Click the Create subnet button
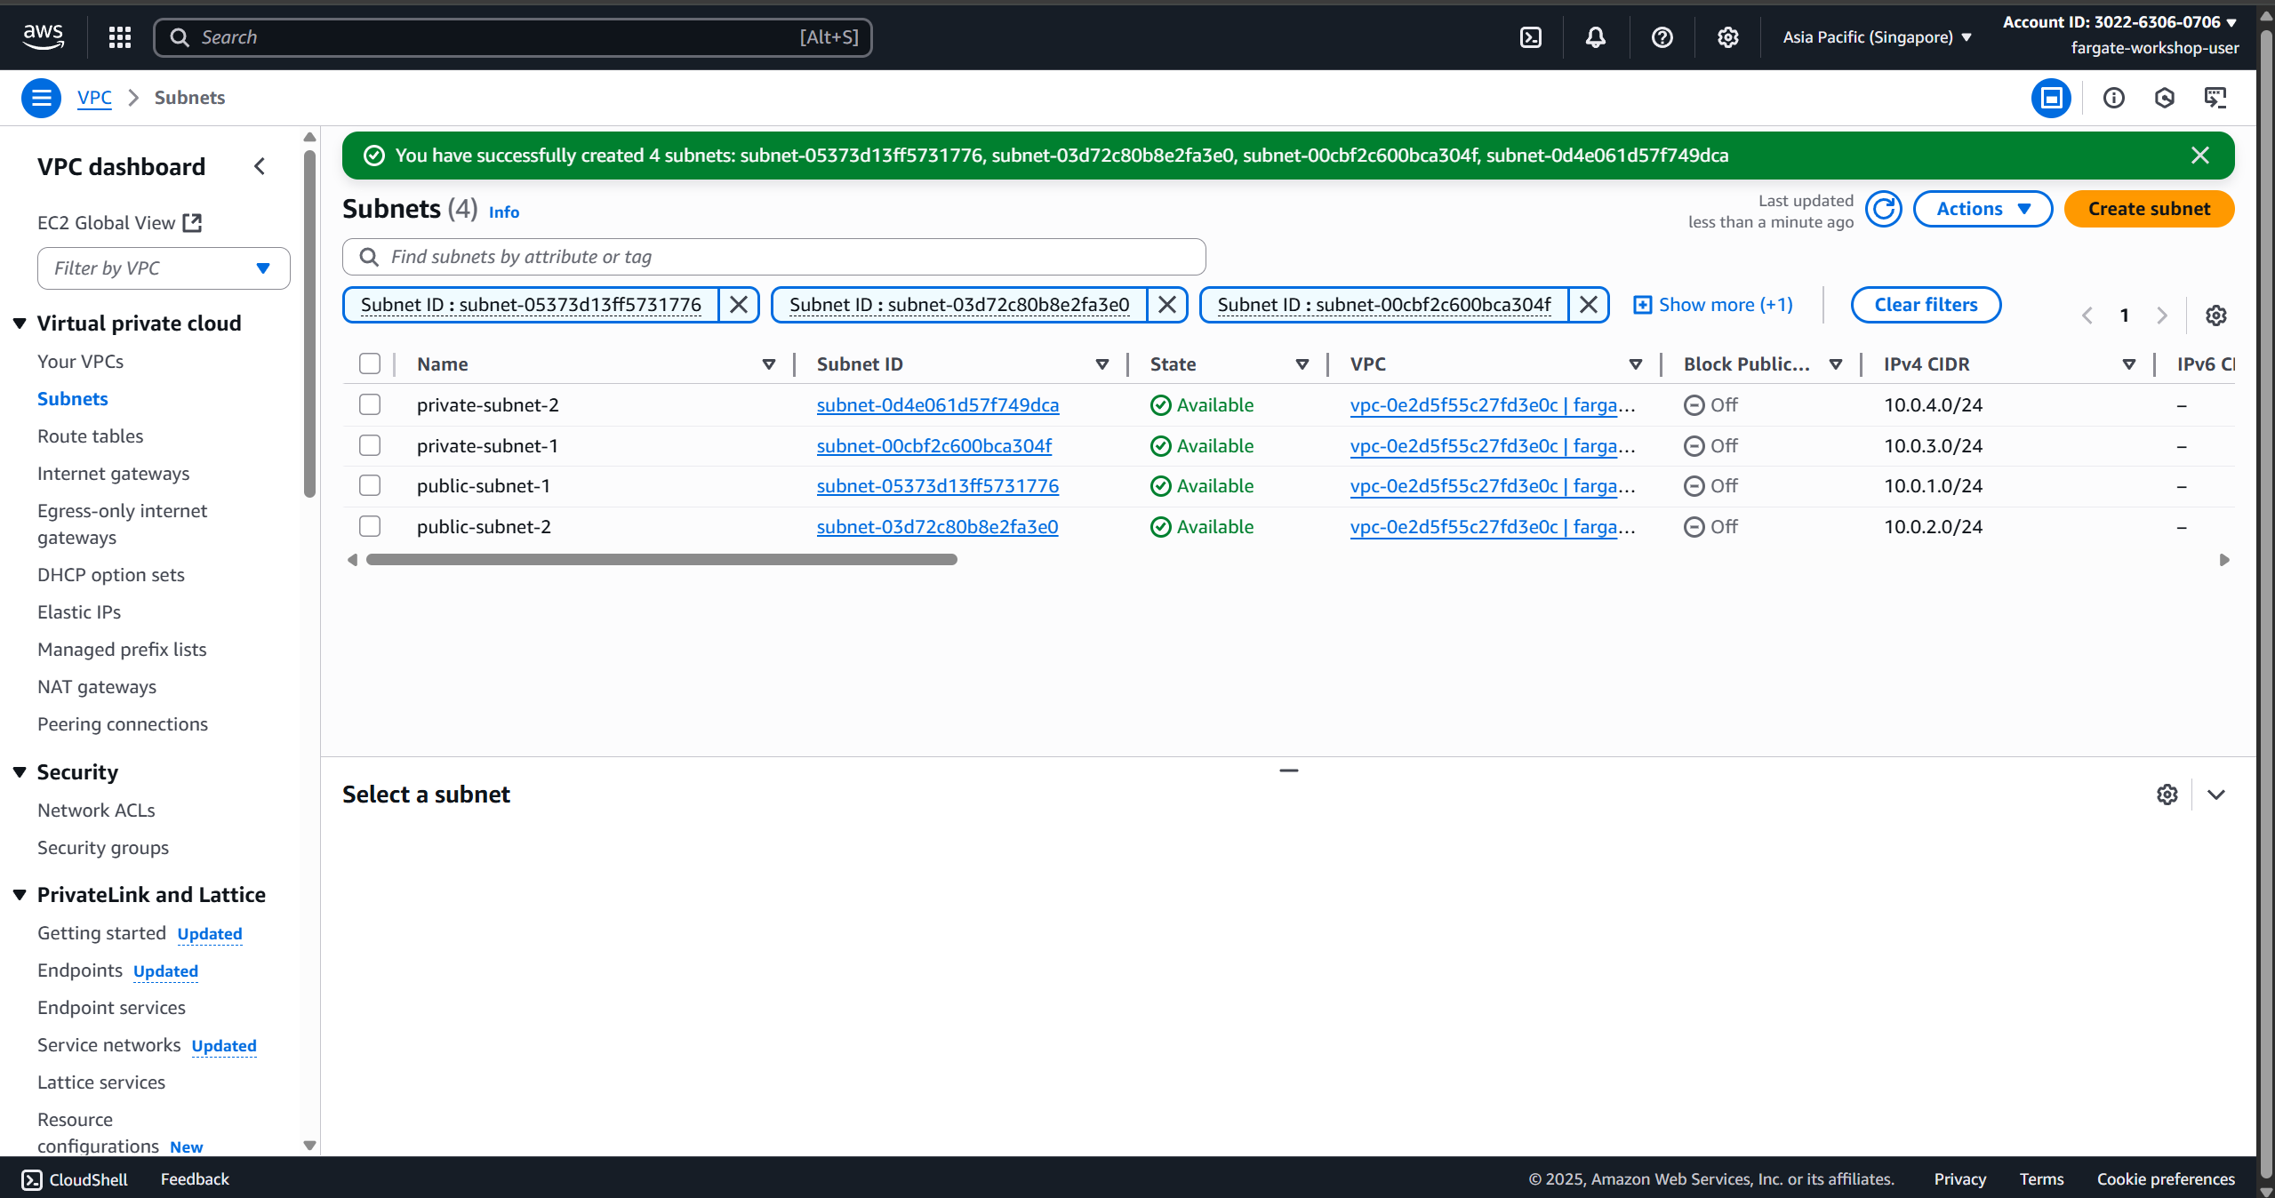2275x1198 pixels. [x=2149, y=209]
